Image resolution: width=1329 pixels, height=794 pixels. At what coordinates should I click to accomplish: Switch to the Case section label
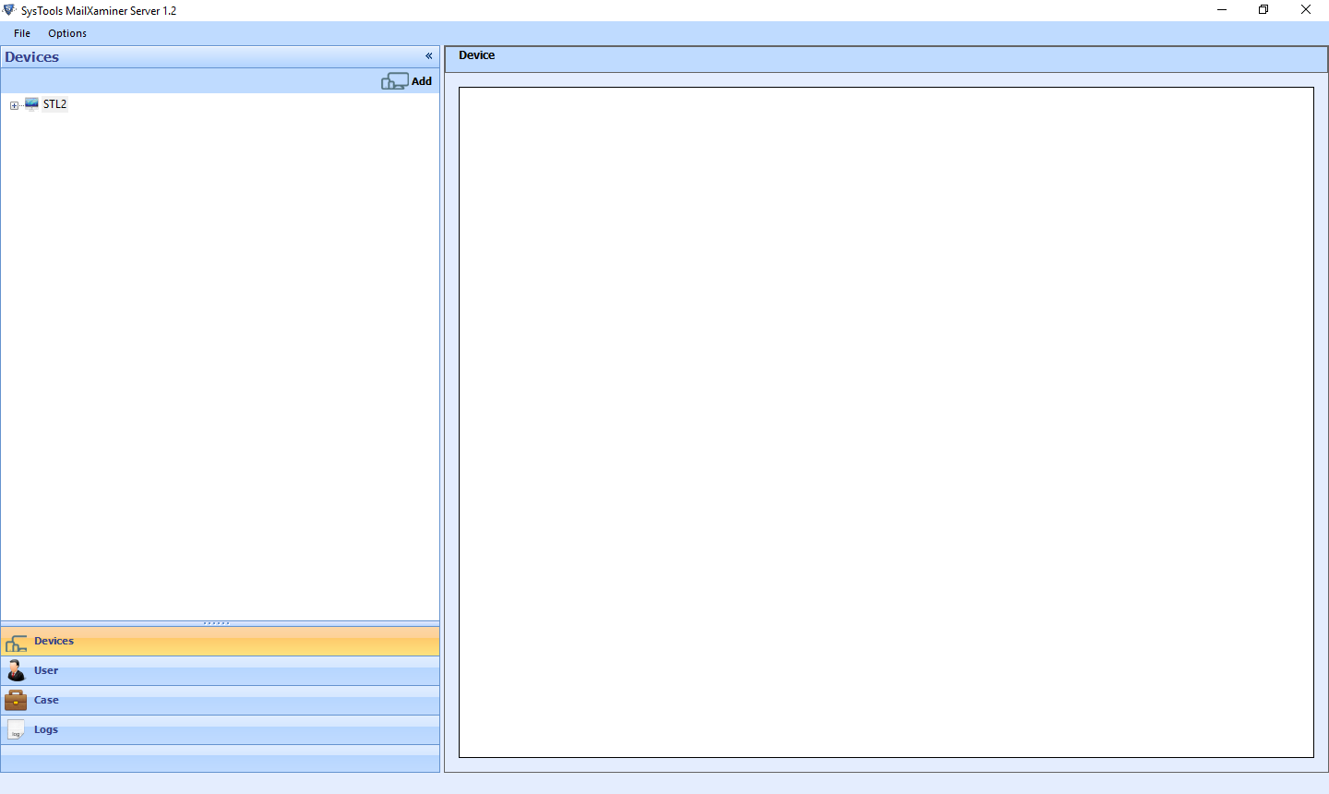46,700
